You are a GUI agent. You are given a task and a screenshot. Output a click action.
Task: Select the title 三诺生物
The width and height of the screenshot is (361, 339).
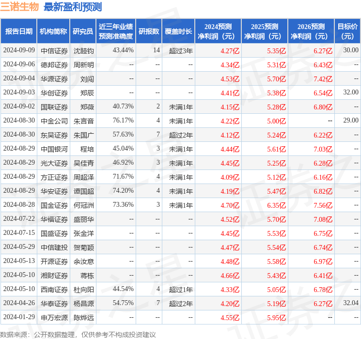coord(19,7)
